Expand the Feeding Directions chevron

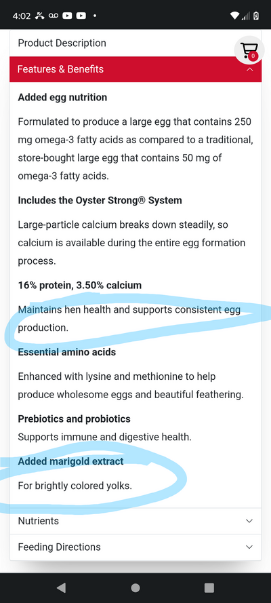(249, 547)
